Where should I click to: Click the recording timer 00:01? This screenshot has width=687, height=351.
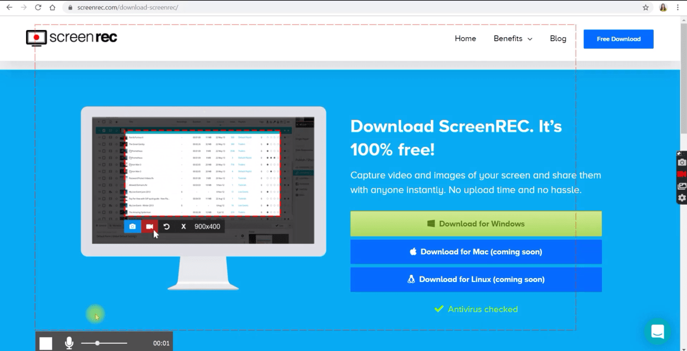point(161,343)
